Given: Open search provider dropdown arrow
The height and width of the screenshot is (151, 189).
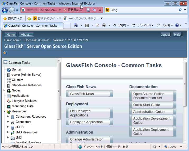Looking at the screenshot, I should point(185,10).
